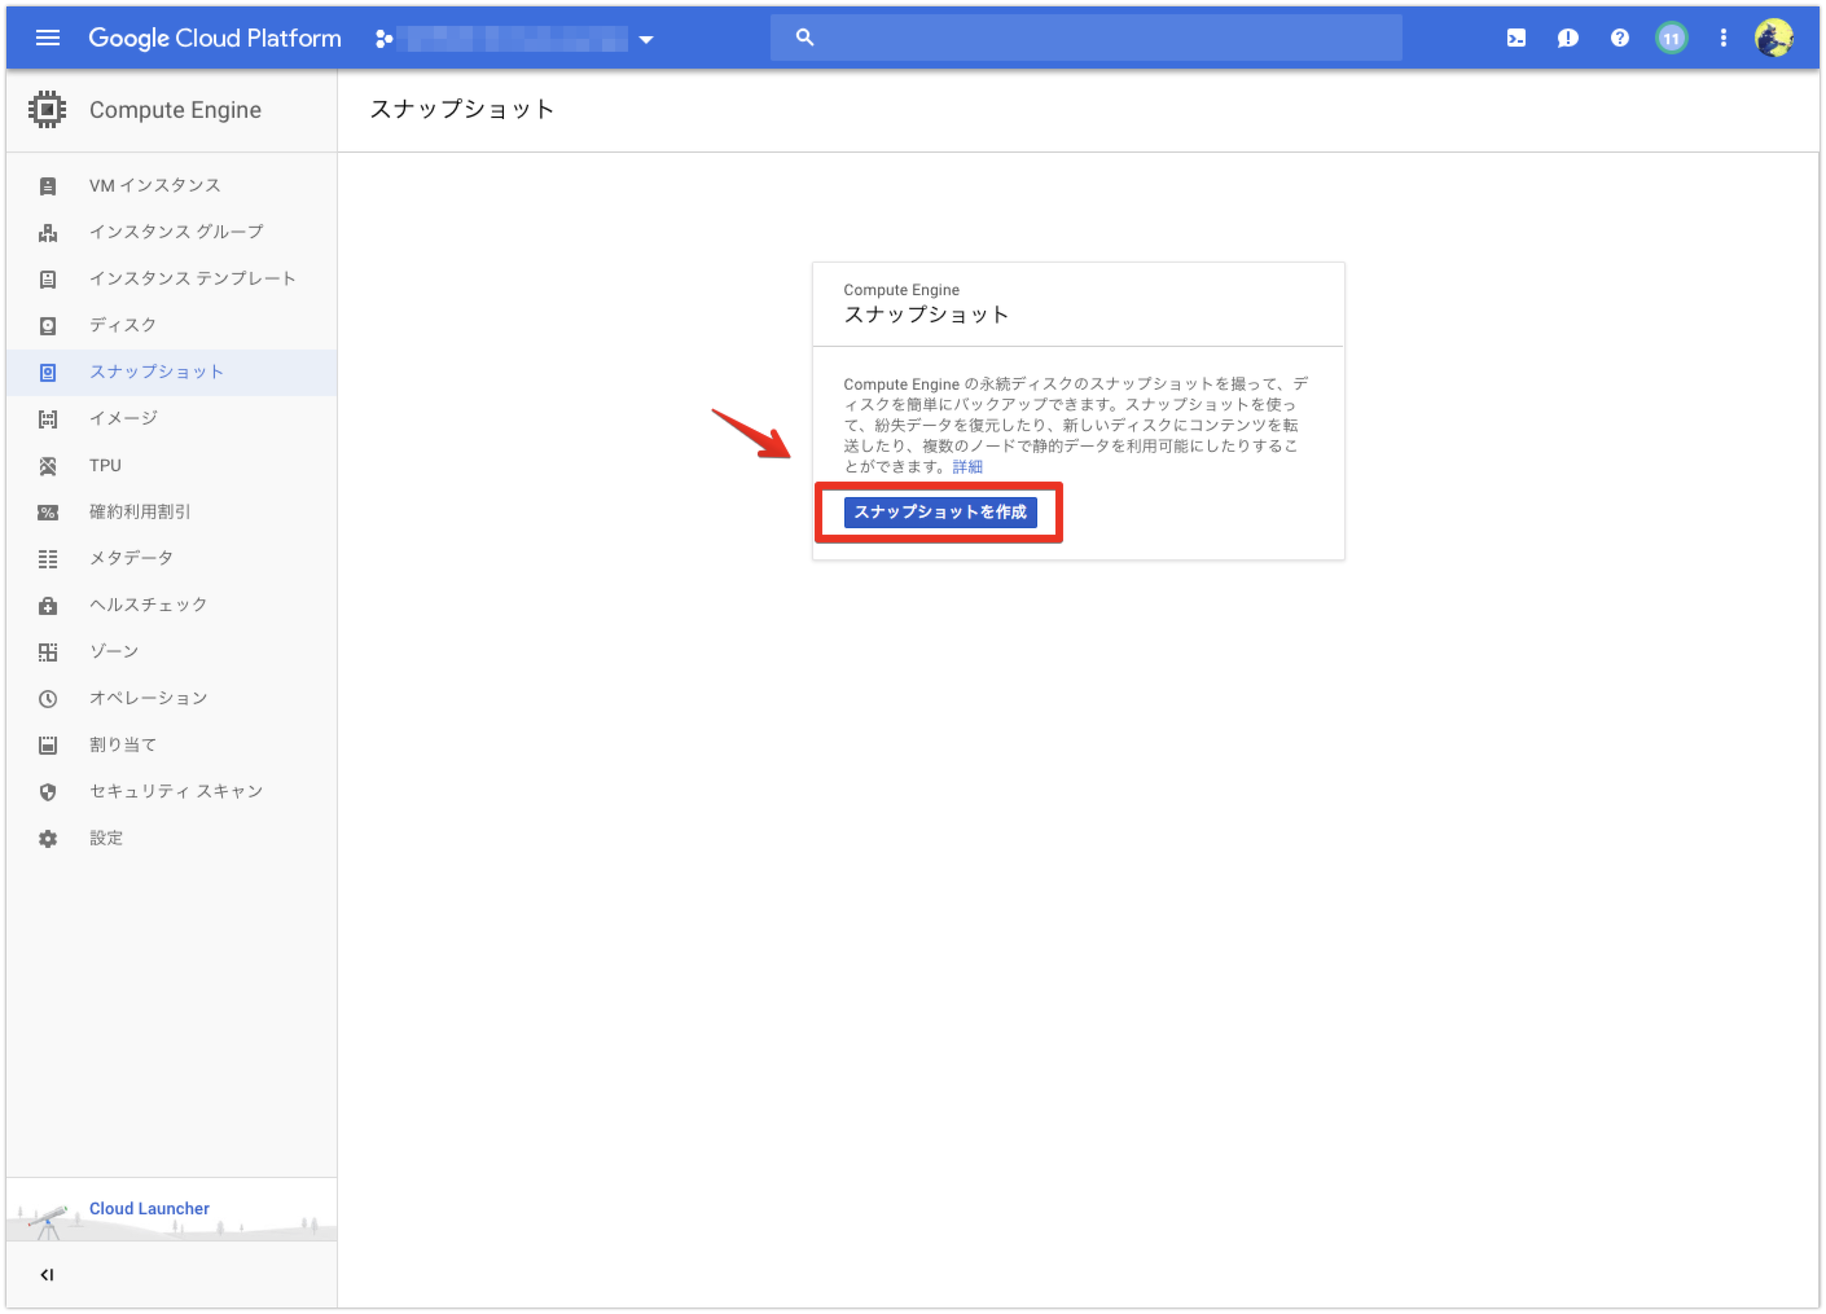Viewport: 1826px width, 1314px height.
Task: Click the ゾーン grid icon
Action: click(47, 652)
